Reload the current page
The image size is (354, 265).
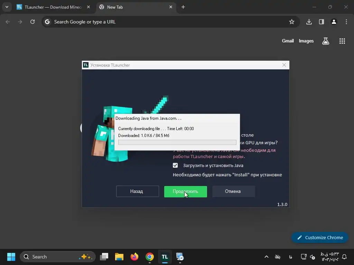click(32, 22)
